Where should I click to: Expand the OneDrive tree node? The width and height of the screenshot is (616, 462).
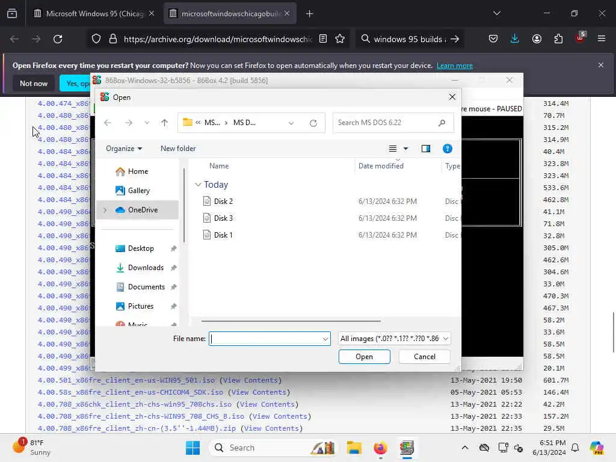(105, 210)
